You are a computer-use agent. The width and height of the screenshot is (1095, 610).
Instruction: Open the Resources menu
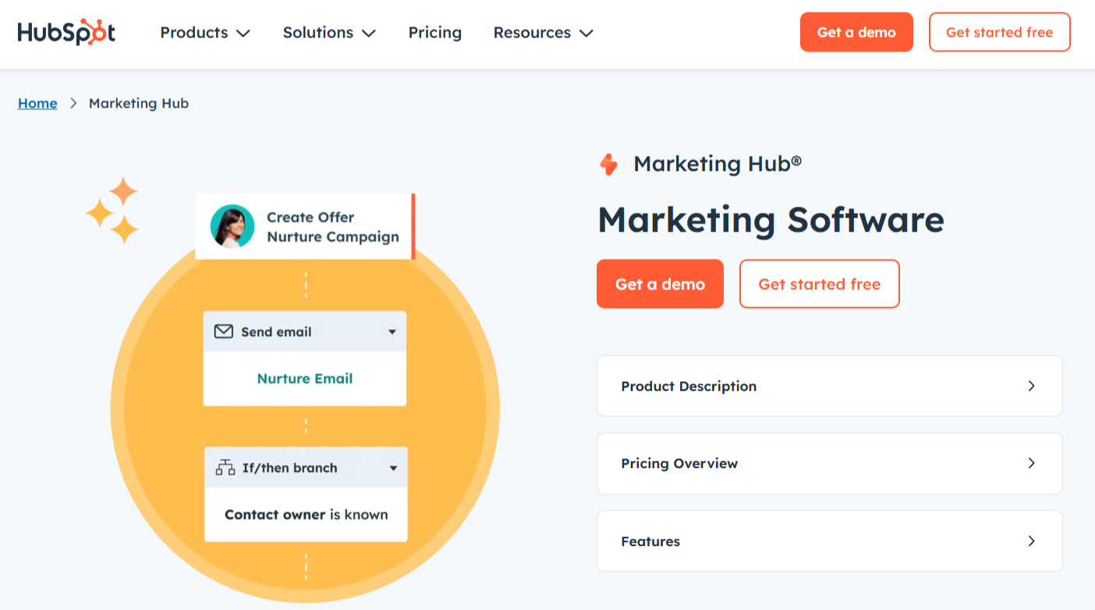point(544,33)
